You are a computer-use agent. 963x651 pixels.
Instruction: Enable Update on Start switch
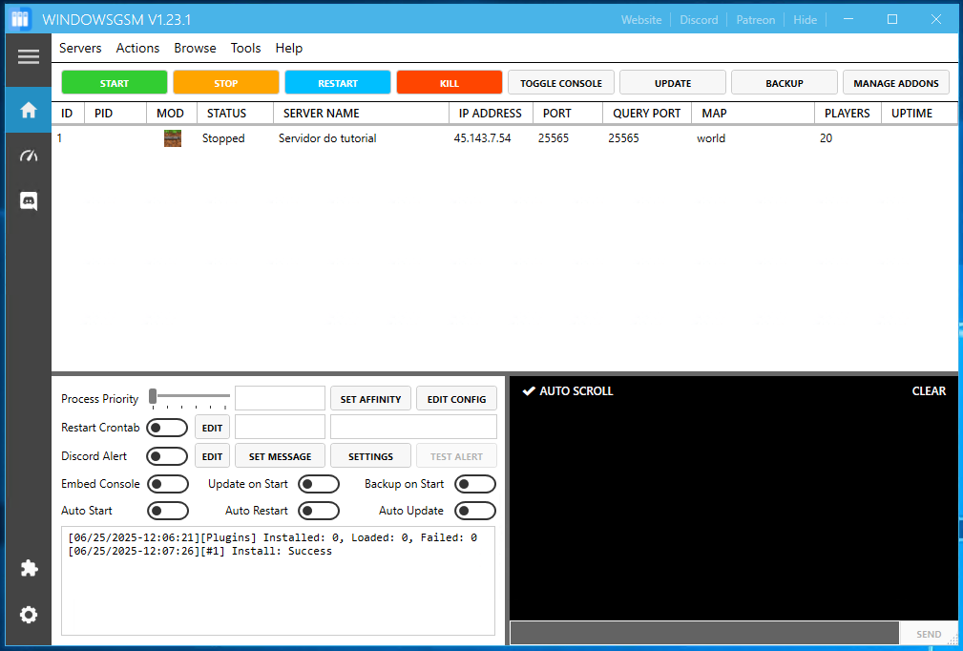(319, 484)
